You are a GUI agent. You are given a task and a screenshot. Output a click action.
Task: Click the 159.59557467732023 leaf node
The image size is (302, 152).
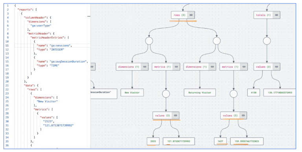247,141
